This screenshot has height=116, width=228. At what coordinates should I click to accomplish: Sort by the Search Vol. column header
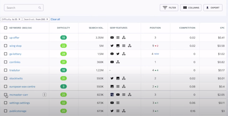click(96, 28)
